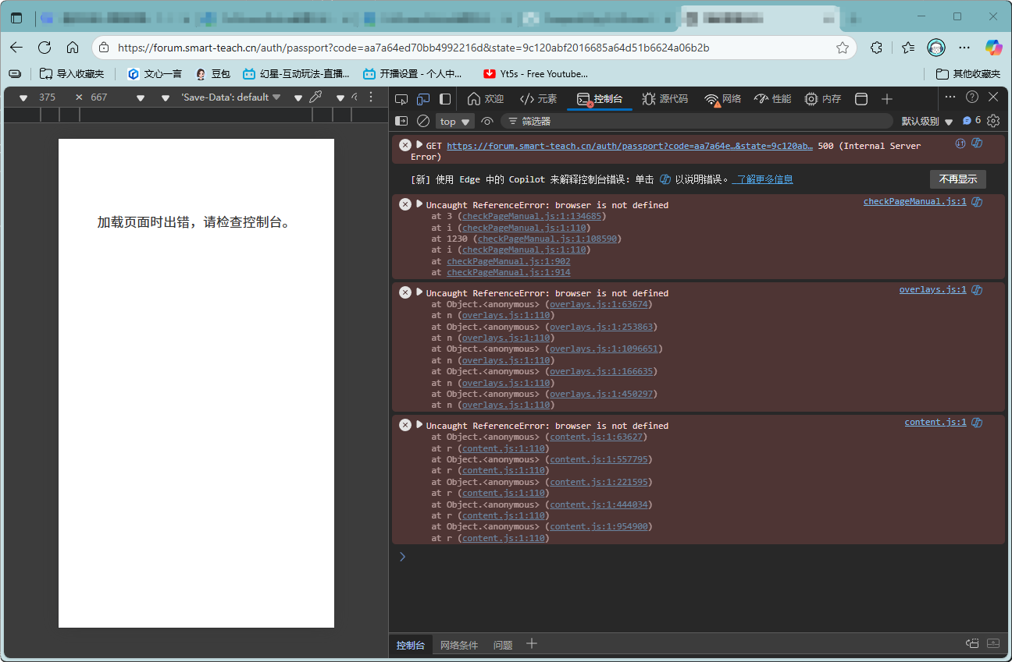The image size is (1012, 662).
Task: Open the 默认级别 log level dropdown
Action: (x=927, y=122)
